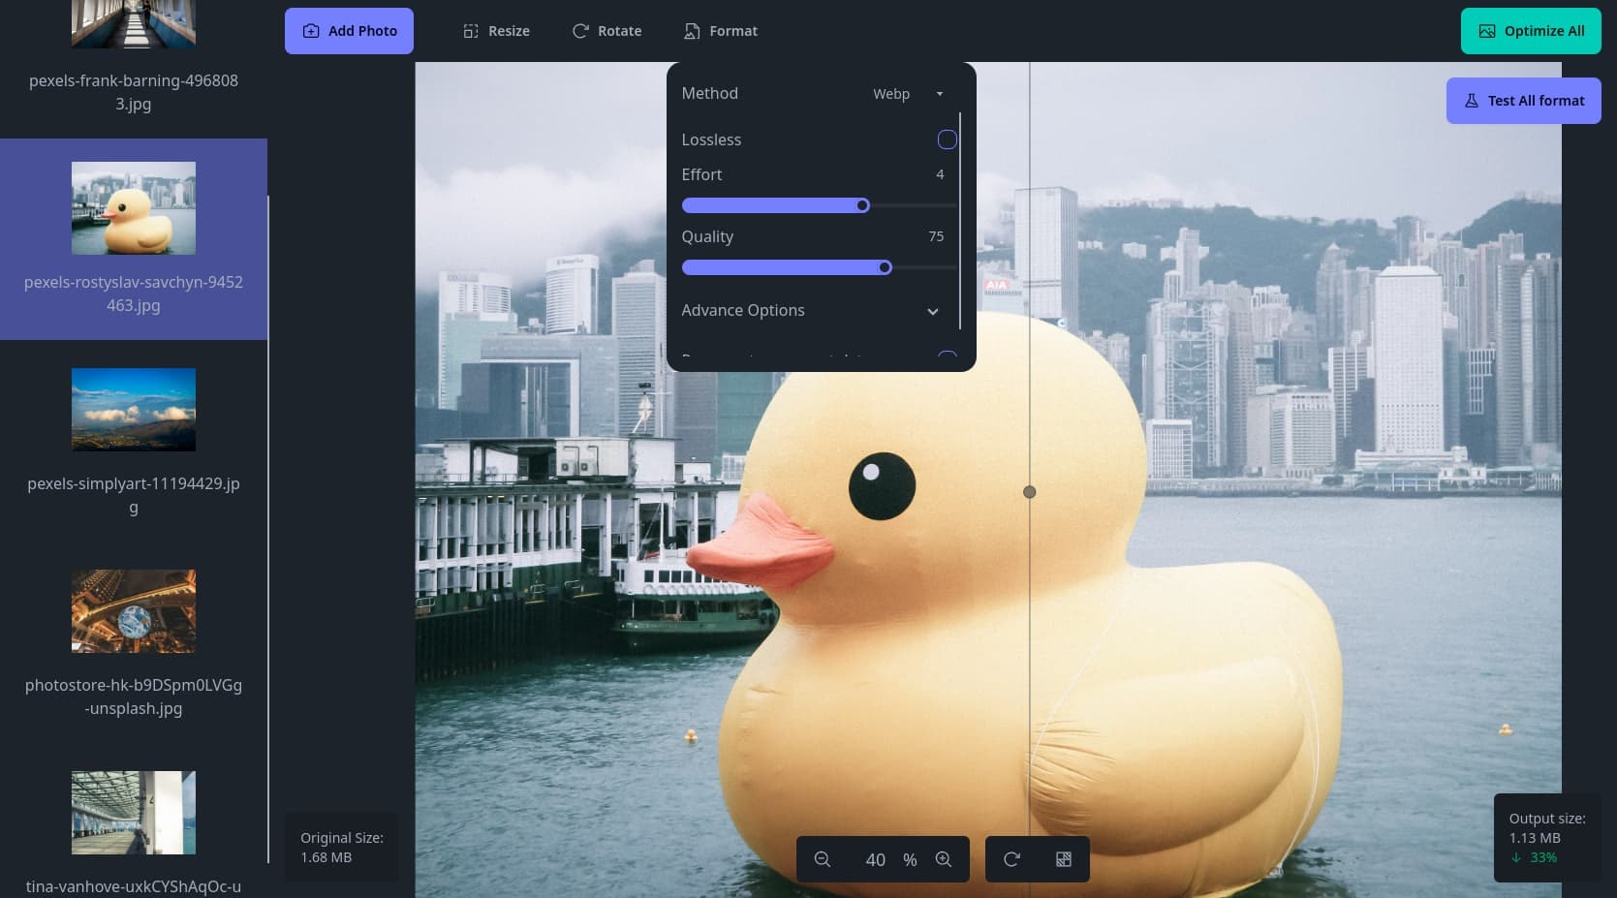Screen dimensions: 1617x898
Task: Click filename pexels-rostyslav-savchyn-9452463.jpg
Action: point(134,294)
